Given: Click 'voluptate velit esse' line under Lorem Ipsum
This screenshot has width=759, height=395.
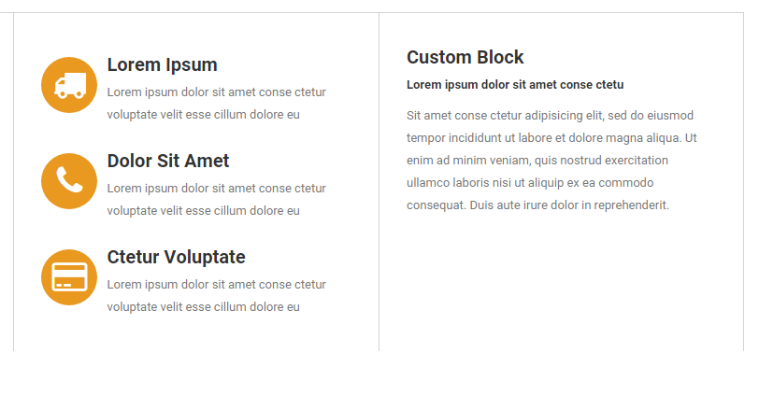Looking at the screenshot, I should [204, 115].
